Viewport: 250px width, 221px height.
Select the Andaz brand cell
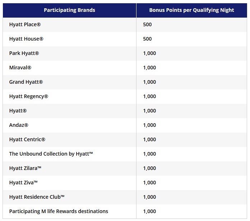pyautogui.click(x=19, y=125)
